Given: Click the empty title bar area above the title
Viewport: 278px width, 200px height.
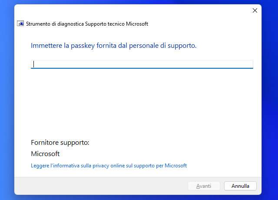Looking at the screenshot, I should (130, 10).
